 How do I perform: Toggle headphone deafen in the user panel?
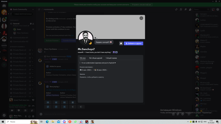[29, 116]
